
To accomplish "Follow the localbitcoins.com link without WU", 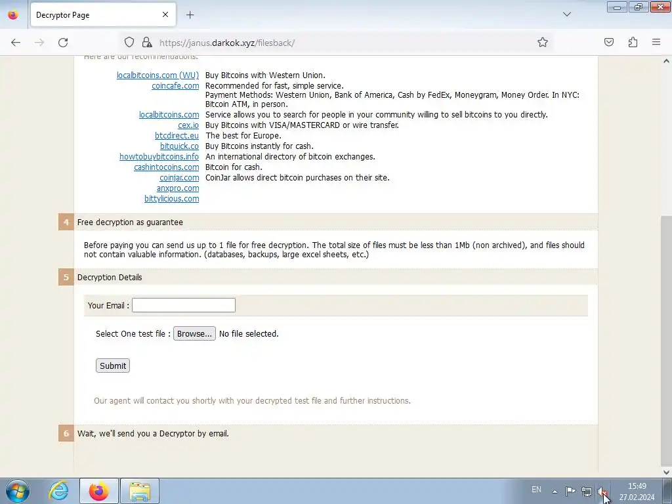I will pyautogui.click(x=169, y=115).
